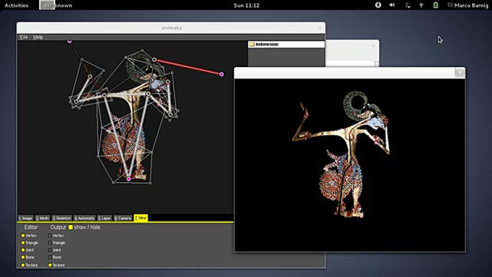Image resolution: width=492 pixels, height=277 pixels.
Task: Open the clock and calendar menu
Action: coord(246,5)
